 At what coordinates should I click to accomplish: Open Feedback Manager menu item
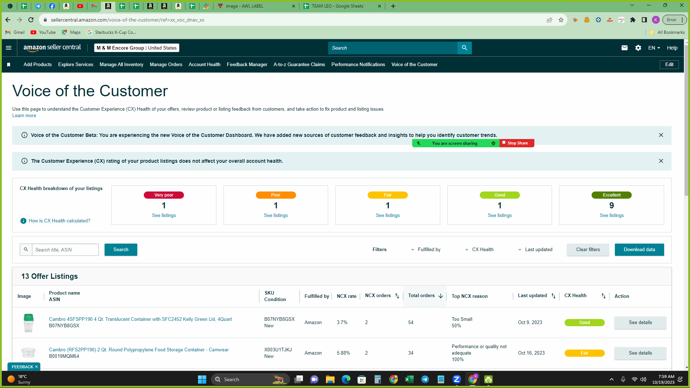(247, 65)
